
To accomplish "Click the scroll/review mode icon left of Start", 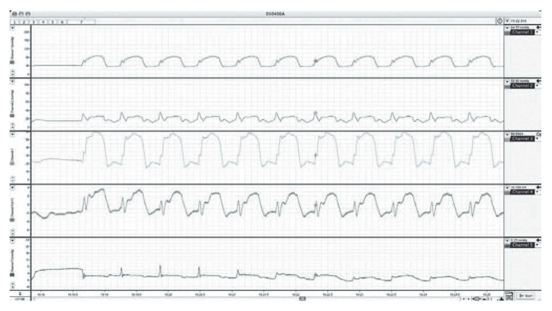I will tap(509, 296).
